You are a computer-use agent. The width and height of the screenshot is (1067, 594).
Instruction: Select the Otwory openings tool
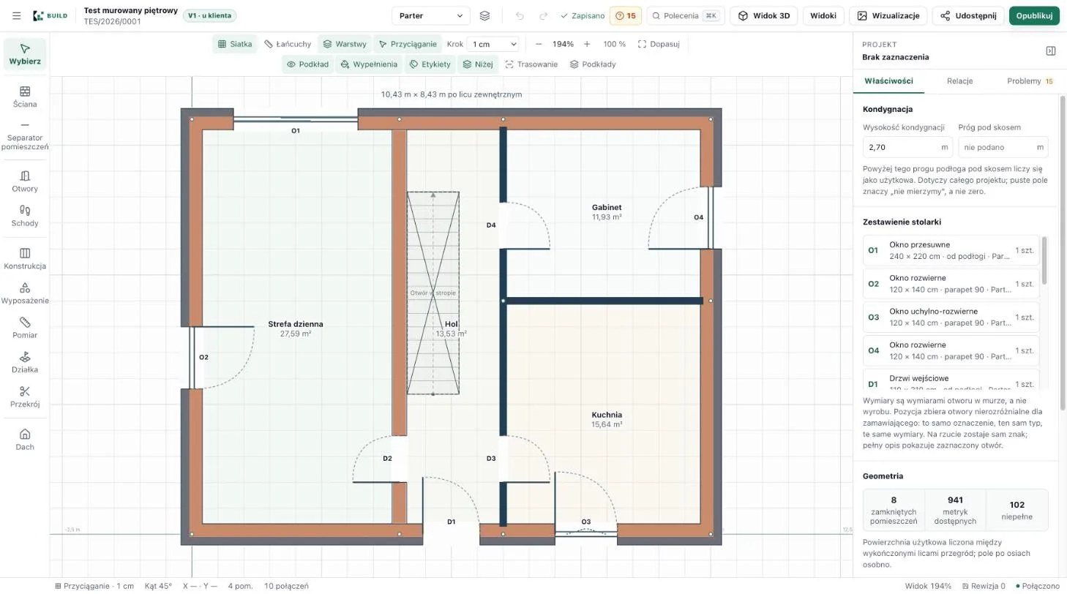pos(25,181)
